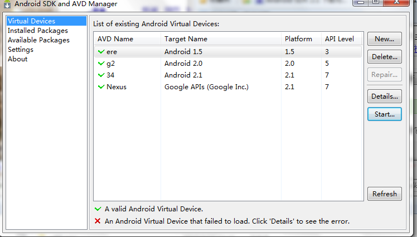Click the Android SDK title bar icon
The width and height of the screenshot is (417, 237).
pos(7,4)
